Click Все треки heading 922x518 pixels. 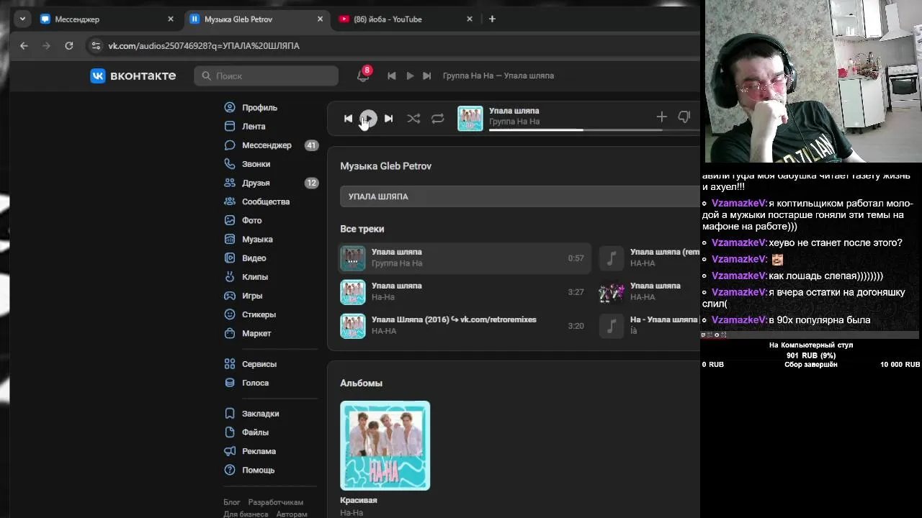pyautogui.click(x=362, y=229)
